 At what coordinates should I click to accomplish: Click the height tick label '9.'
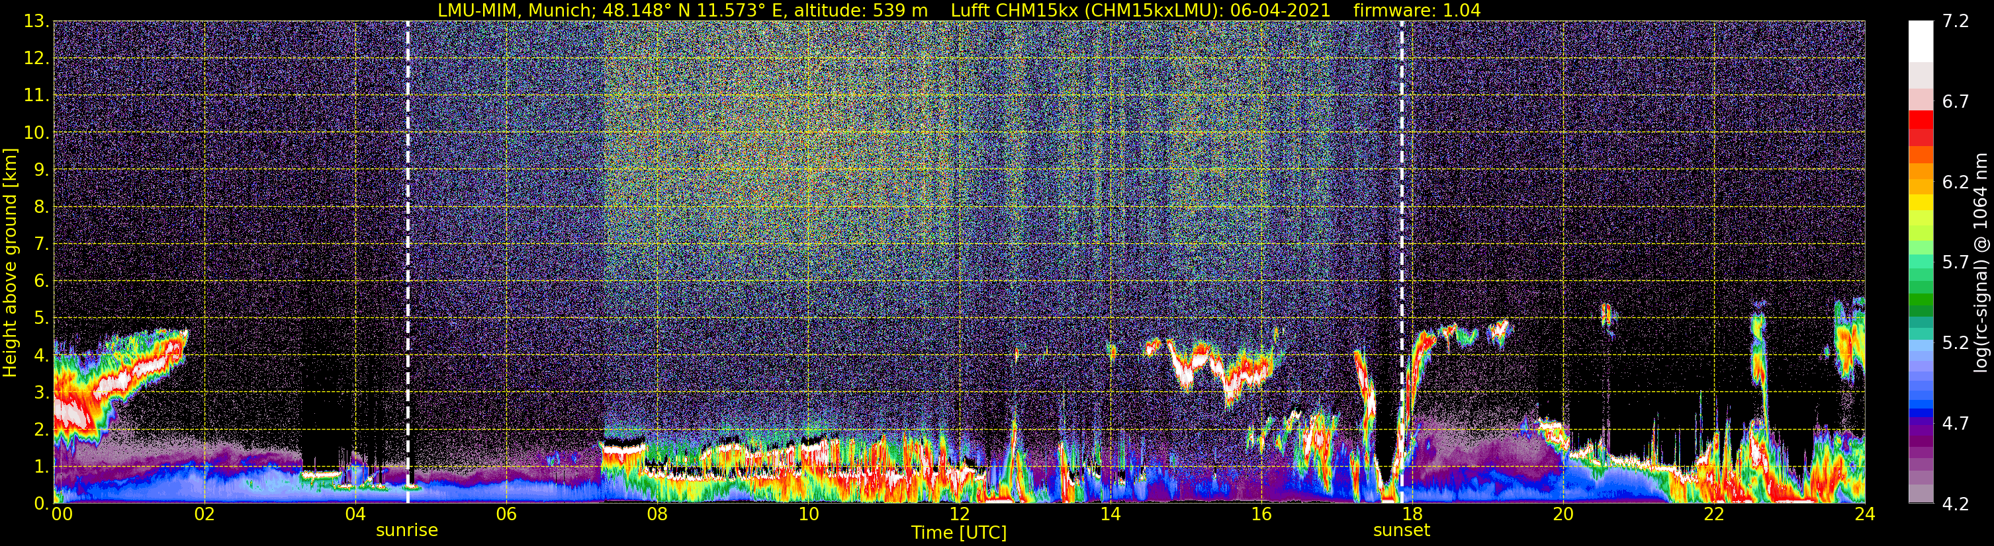(40, 170)
